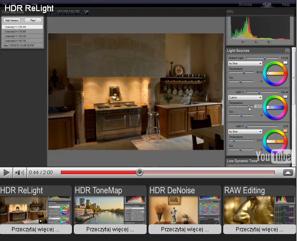Image resolution: width=297 pixels, height=241 pixels.
Task: Click the RAW Editing card title
Action: pos(245,190)
